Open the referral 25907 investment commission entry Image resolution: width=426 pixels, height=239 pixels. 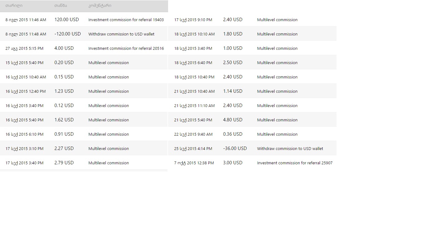(295, 163)
